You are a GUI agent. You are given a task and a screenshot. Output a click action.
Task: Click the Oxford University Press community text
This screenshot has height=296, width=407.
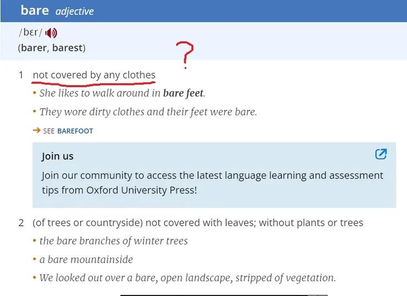pyautogui.click(x=212, y=183)
